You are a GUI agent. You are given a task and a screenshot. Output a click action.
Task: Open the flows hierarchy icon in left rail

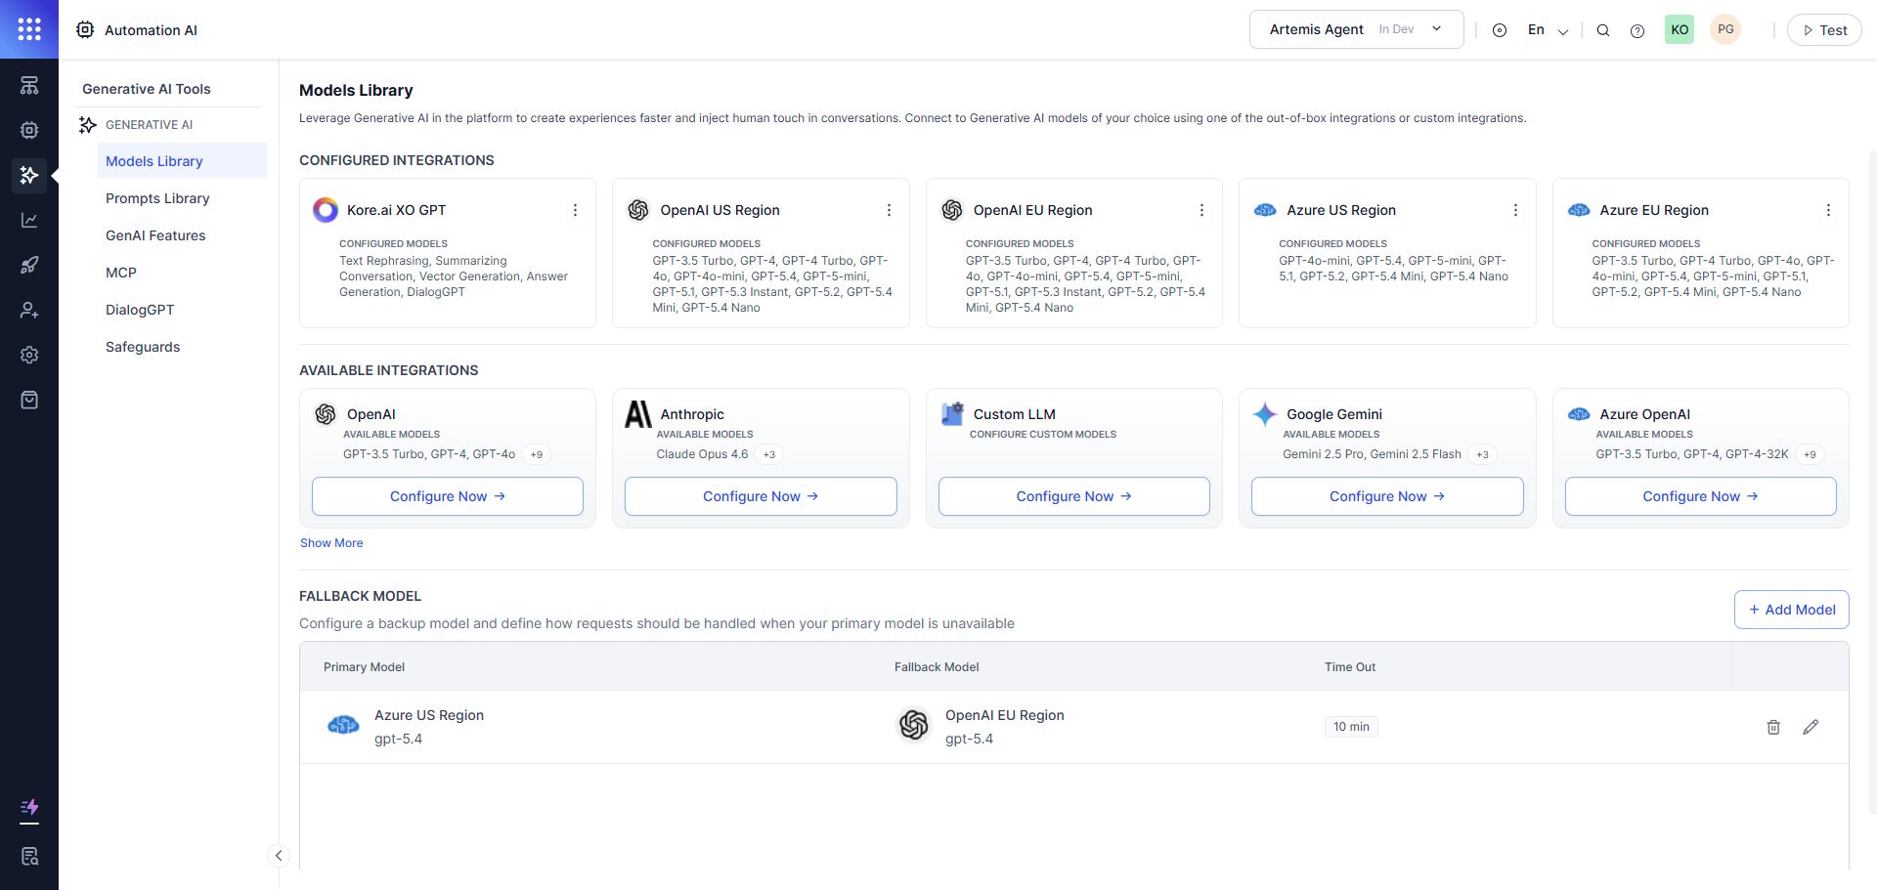pos(29,85)
